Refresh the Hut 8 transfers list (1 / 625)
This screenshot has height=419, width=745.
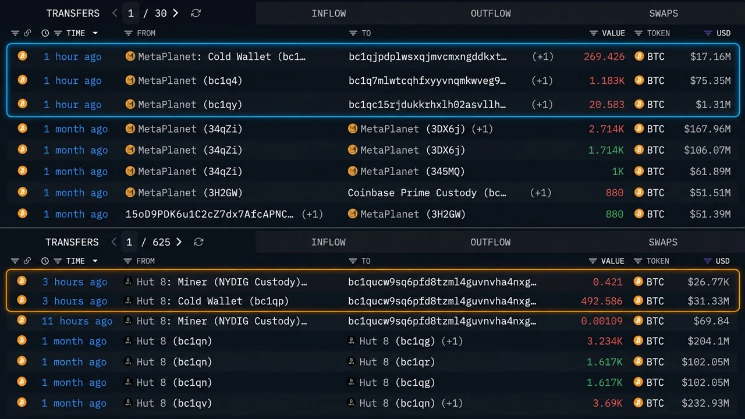(198, 242)
